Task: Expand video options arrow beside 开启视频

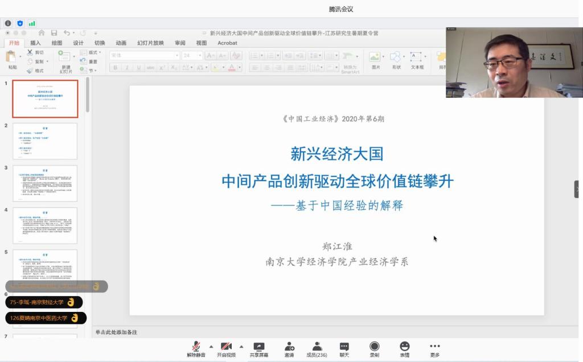Action: click(241, 346)
